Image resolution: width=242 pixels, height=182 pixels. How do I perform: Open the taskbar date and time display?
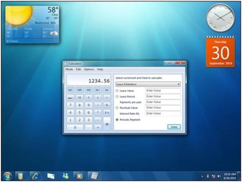[229, 176]
